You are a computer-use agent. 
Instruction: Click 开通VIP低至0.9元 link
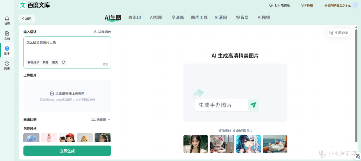click(338, 5)
